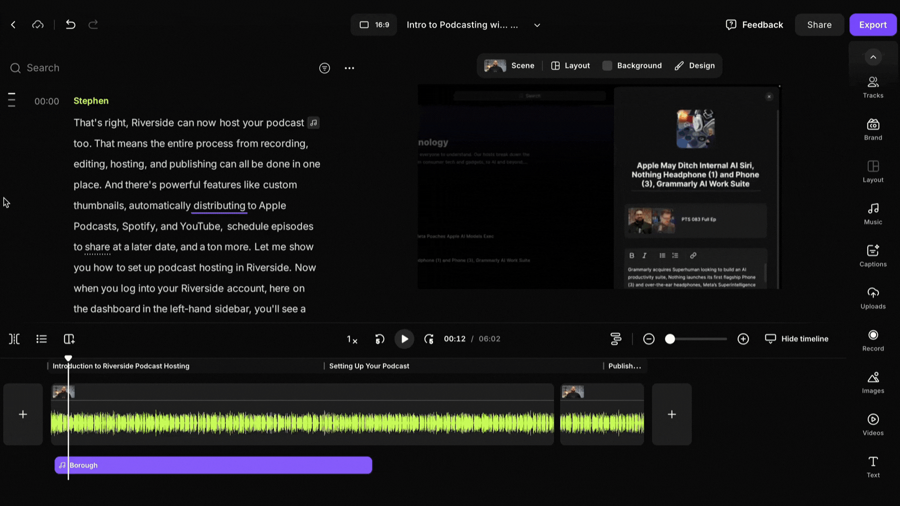900x506 pixels.
Task: Undo the last edit
Action: click(70, 25)
